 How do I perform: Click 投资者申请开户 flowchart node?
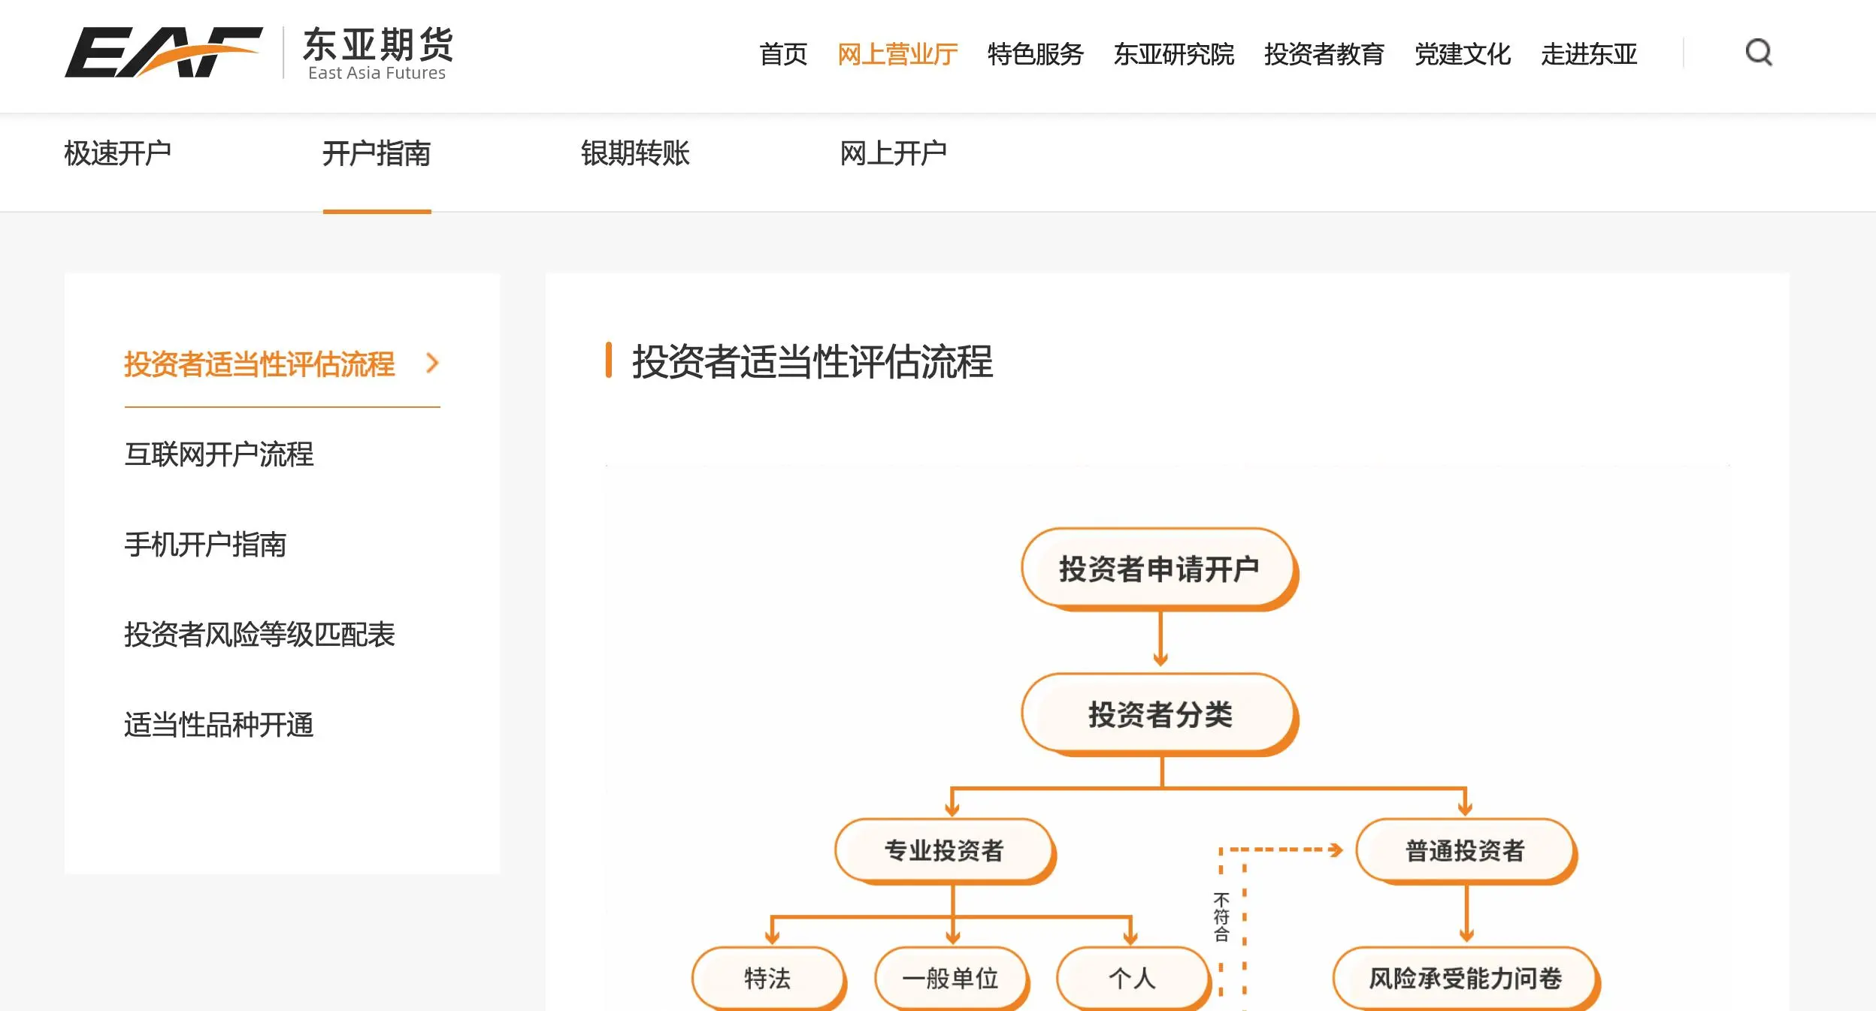(1160, 569)
